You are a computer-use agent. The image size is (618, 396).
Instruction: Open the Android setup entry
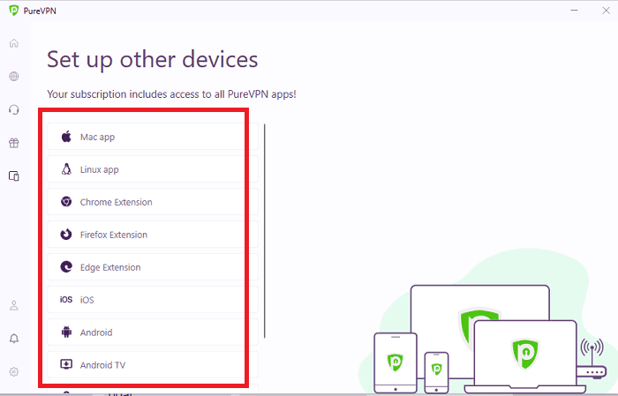pos(153,332)
